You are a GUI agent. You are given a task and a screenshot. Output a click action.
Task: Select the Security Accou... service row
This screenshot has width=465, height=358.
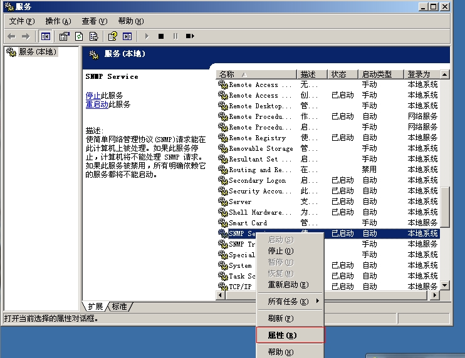tap(328, 191)
